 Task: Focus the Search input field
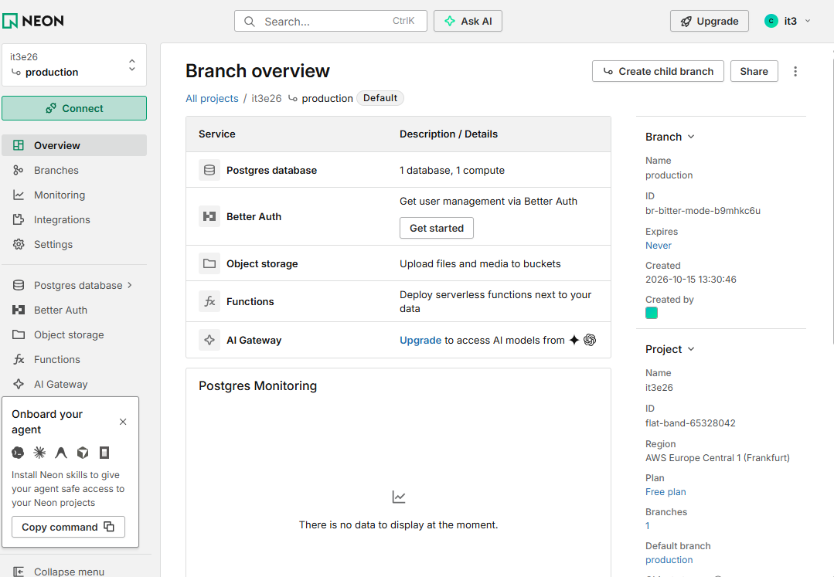(x=330, y=22)
